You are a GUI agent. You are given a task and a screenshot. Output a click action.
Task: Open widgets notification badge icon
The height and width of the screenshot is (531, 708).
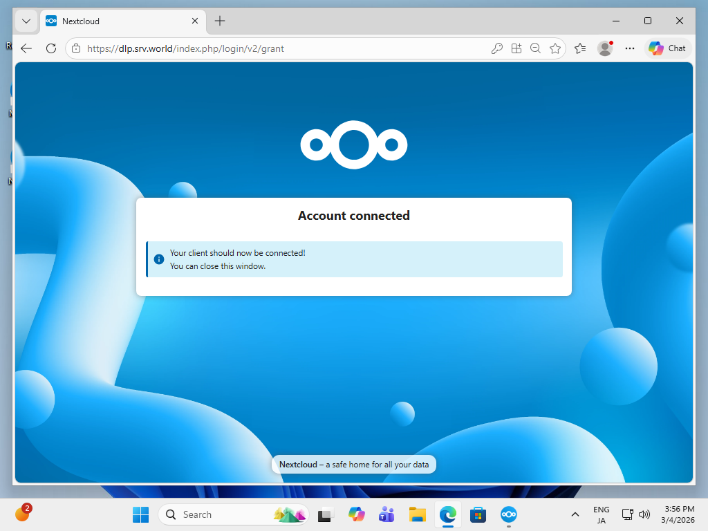coord(22,514)
